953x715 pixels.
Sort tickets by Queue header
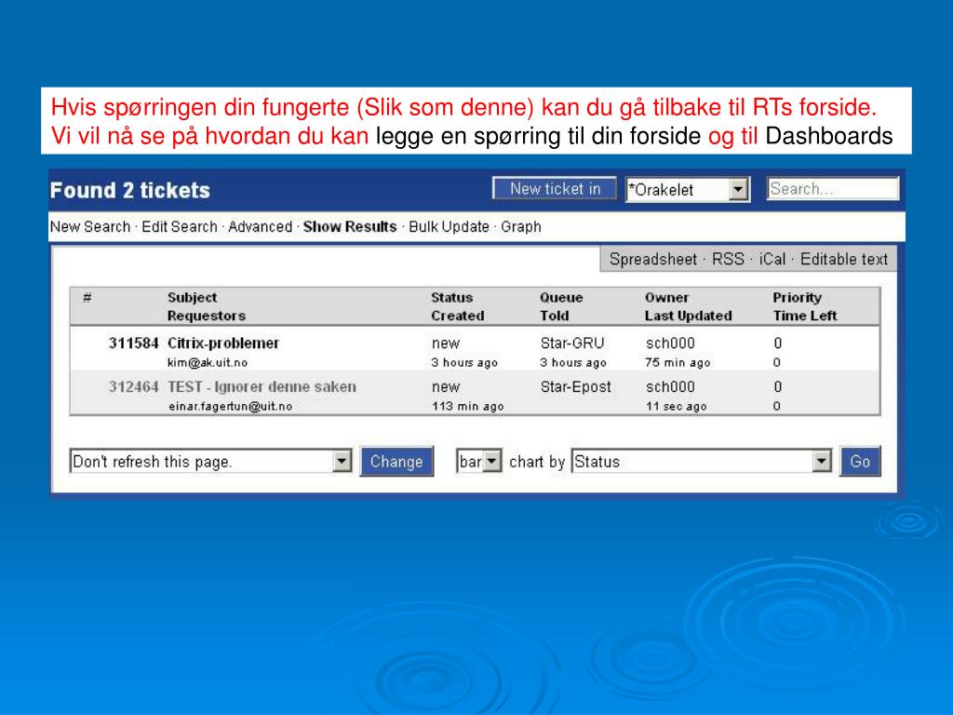coord(561,297)
